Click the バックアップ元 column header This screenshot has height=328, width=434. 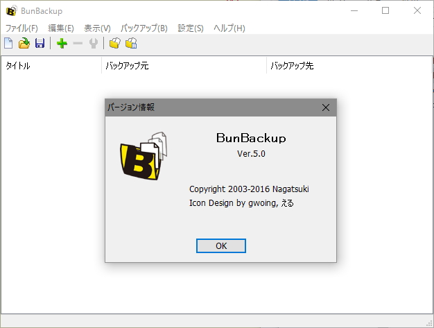pos(184,66)
